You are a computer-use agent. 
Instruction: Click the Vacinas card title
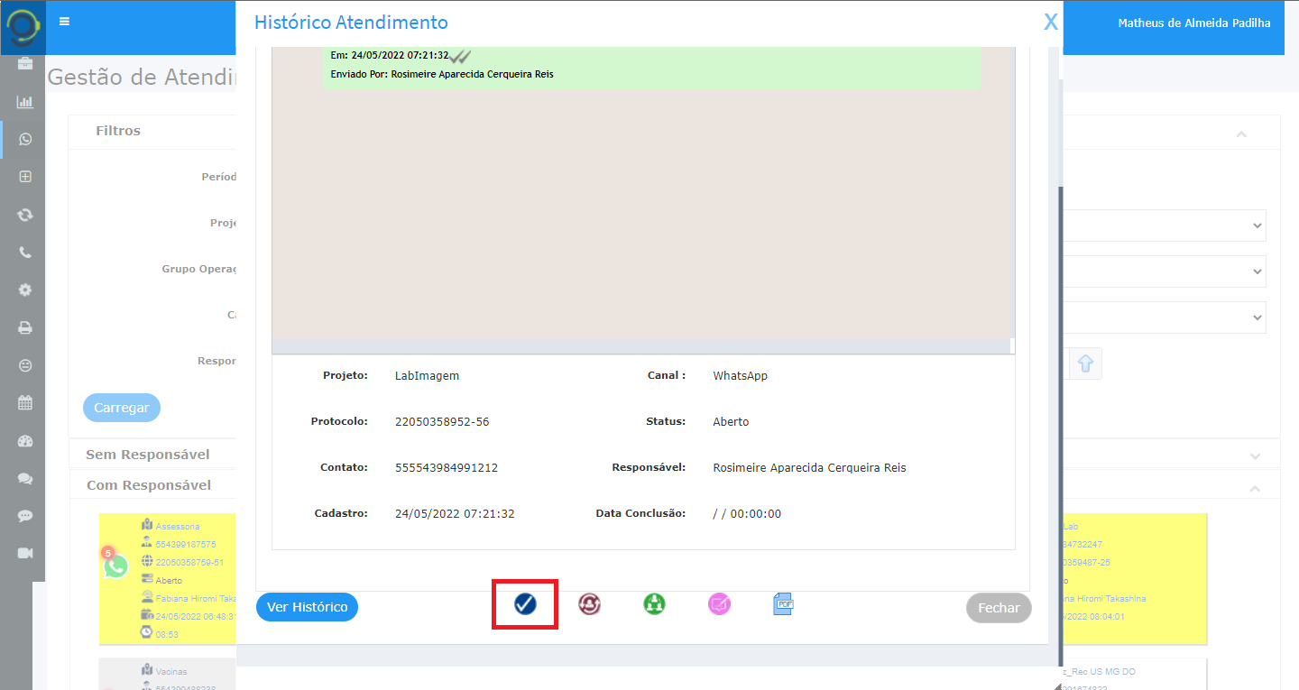[x=172, y=672]
